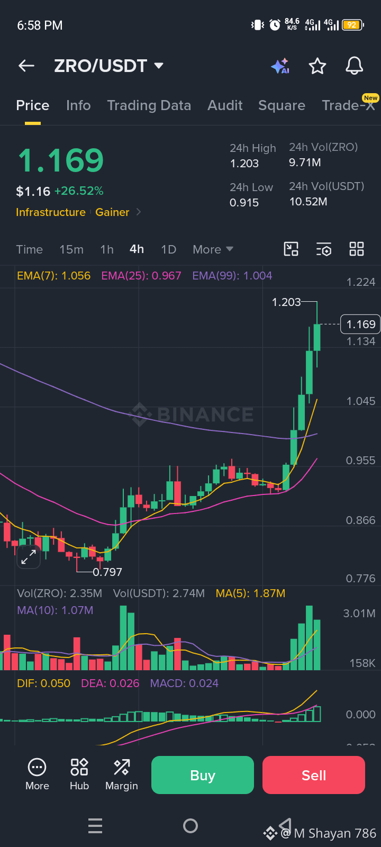This screenshot has width=381, height=847.
Task: Tap the MACD: 0.024 label
Action: pos(184,683)
